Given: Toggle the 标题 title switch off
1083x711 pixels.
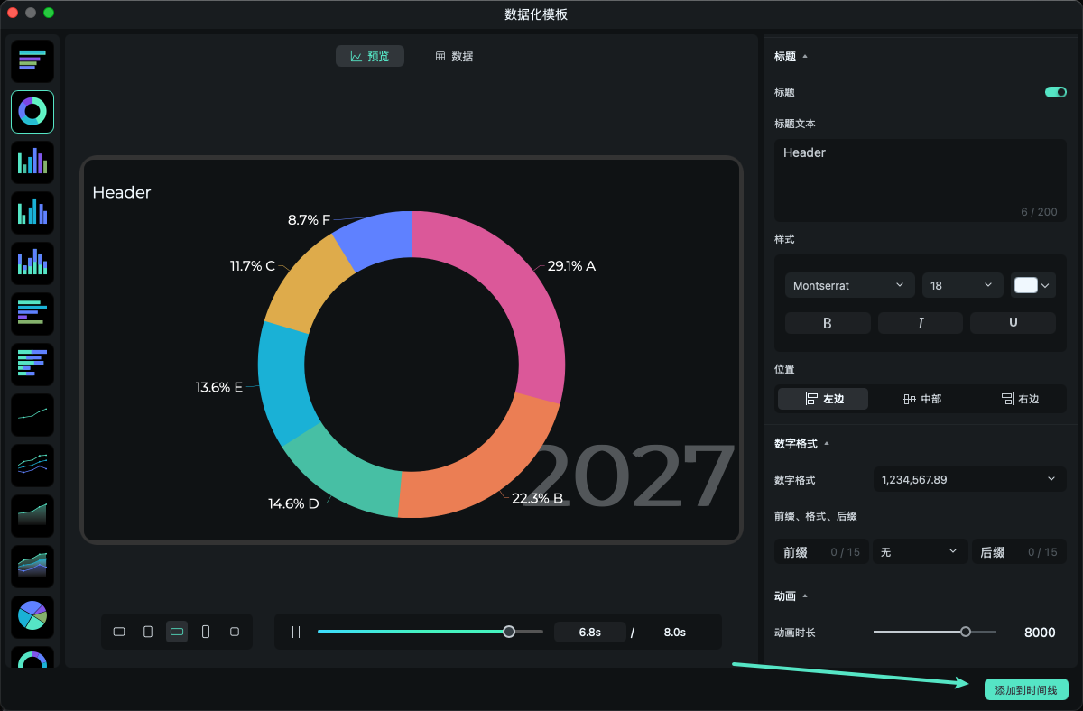Looking at the screenshot, I should pos(1055,92).
